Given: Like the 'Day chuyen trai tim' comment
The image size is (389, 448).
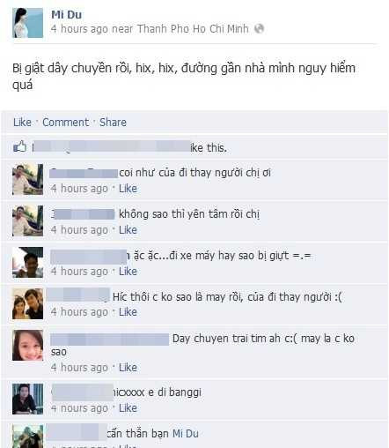Looking at the screenshot, I should [x=128, y=368].
